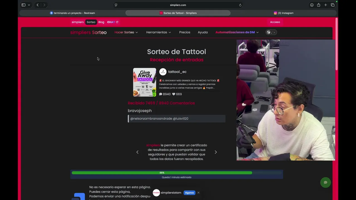Viewport: 356px width, 200px height.
Task: Click the webcam video overlay
Action: (286, 100)
